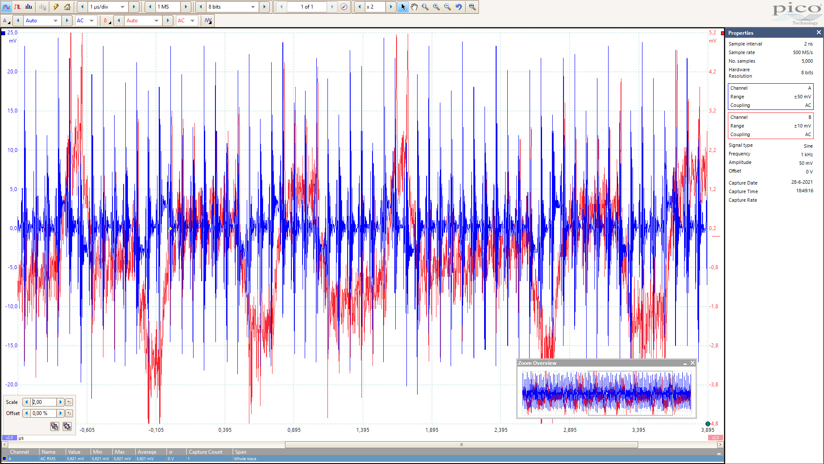824x464 pixels.
Task: Go to previous waveform buffer
Action: (282, 7)
